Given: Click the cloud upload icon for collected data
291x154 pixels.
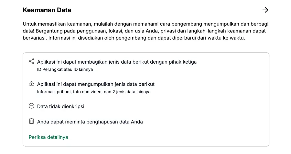Looking at the screenshot, I should 31,84.
